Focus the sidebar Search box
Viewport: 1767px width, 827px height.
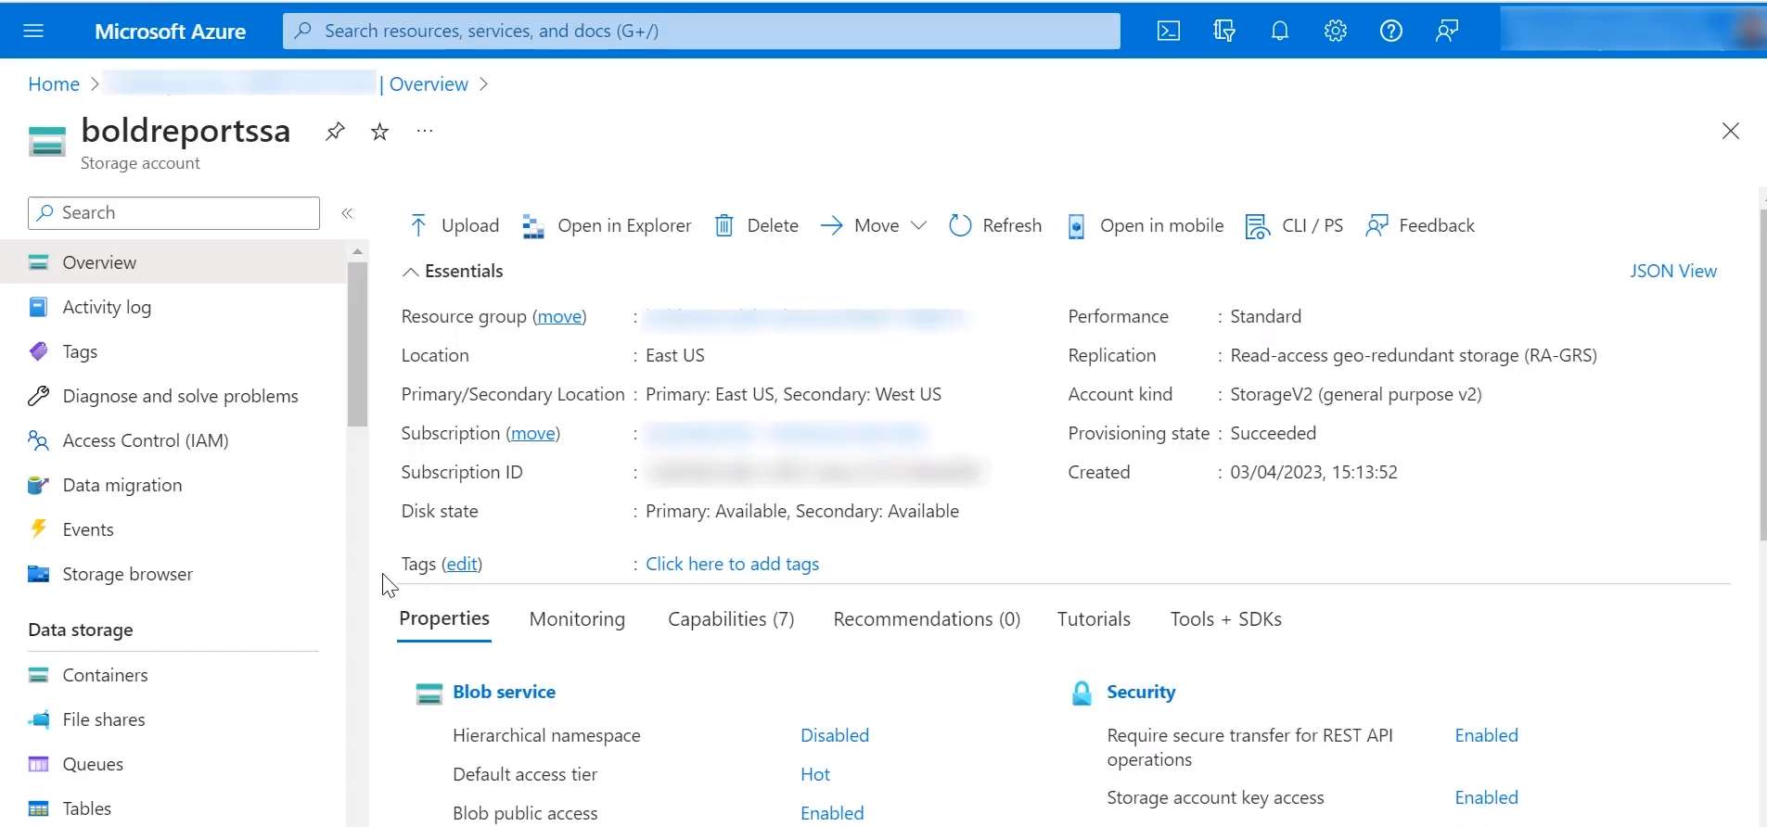coord(173,213)
